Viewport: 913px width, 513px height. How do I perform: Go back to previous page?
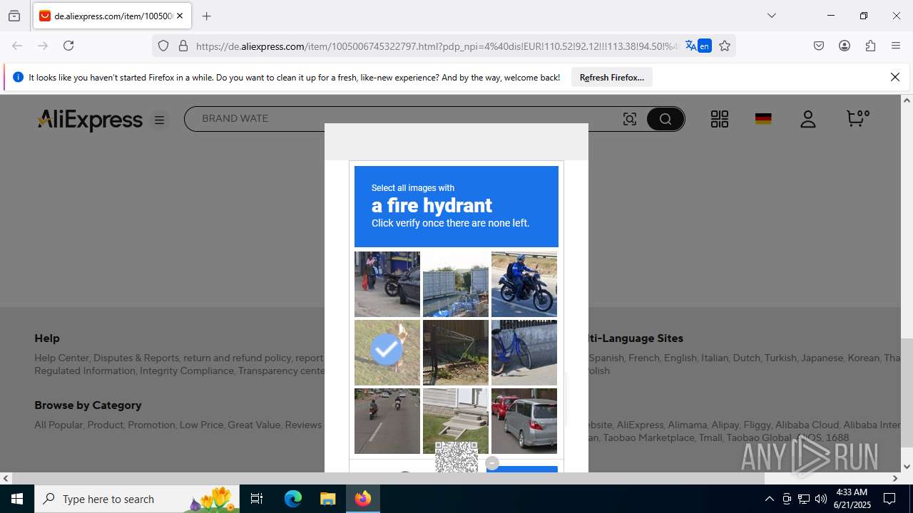17,46
